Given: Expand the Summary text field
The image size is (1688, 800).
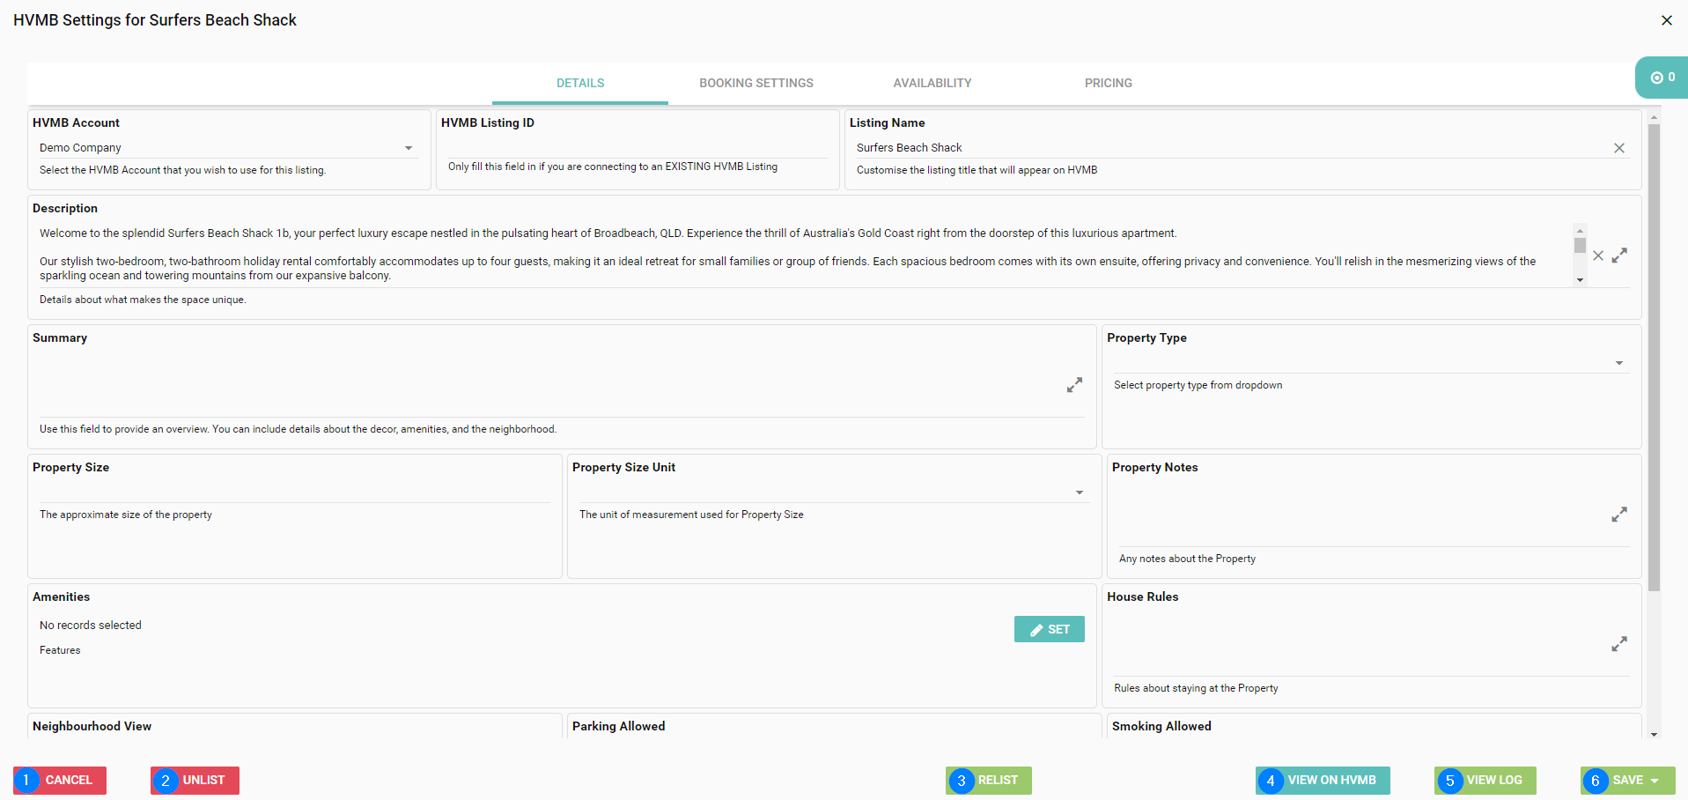Looking at the screenshot, I should pyautogui.click(x=1074, y=385).
